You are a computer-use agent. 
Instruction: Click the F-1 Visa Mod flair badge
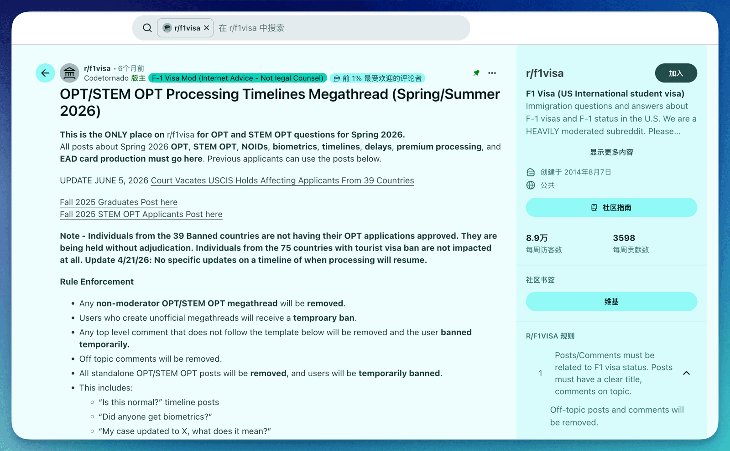(238, 78)
